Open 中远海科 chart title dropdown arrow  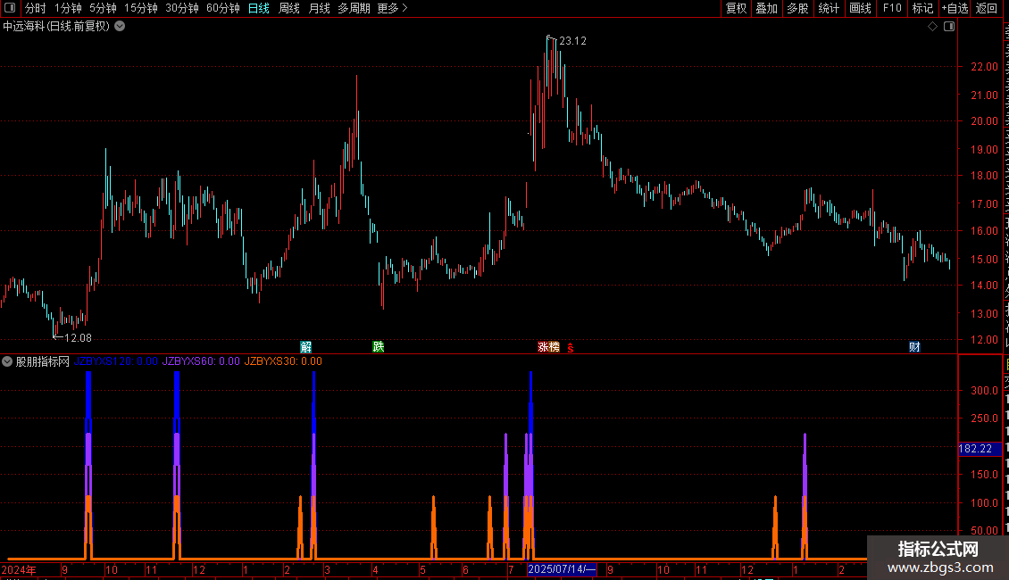pos(120,27)
